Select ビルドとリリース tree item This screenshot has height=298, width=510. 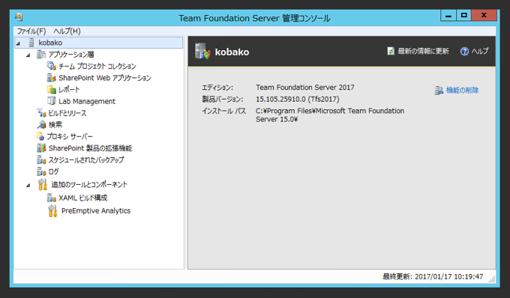(x=67, y=113)
